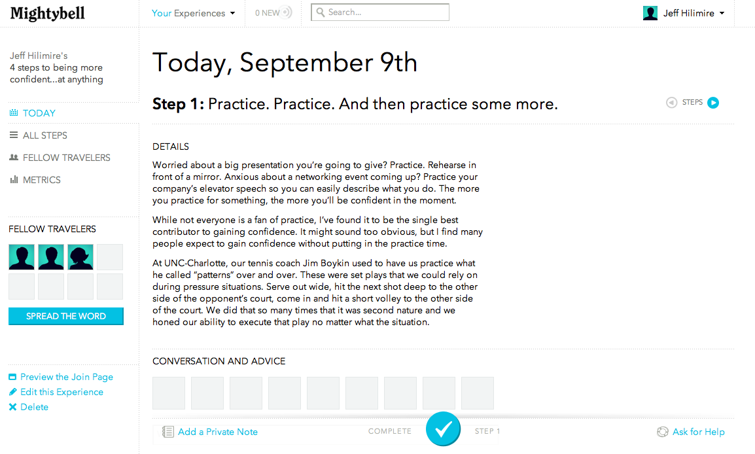
Task: Open the Your Experiences dropdown
Action: (x=193, y=13)
